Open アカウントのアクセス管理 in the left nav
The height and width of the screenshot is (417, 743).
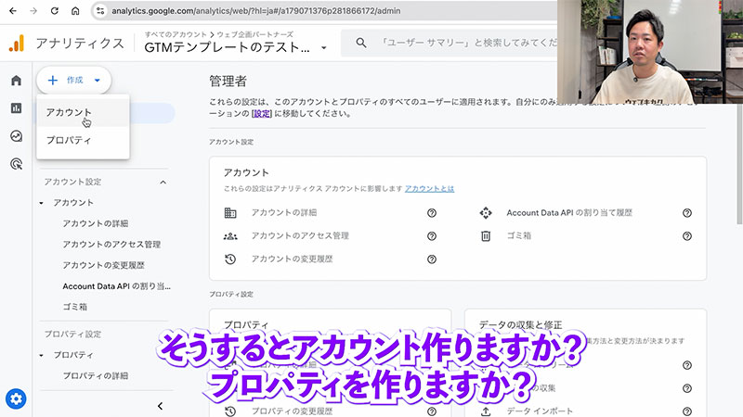coord(111,244)
